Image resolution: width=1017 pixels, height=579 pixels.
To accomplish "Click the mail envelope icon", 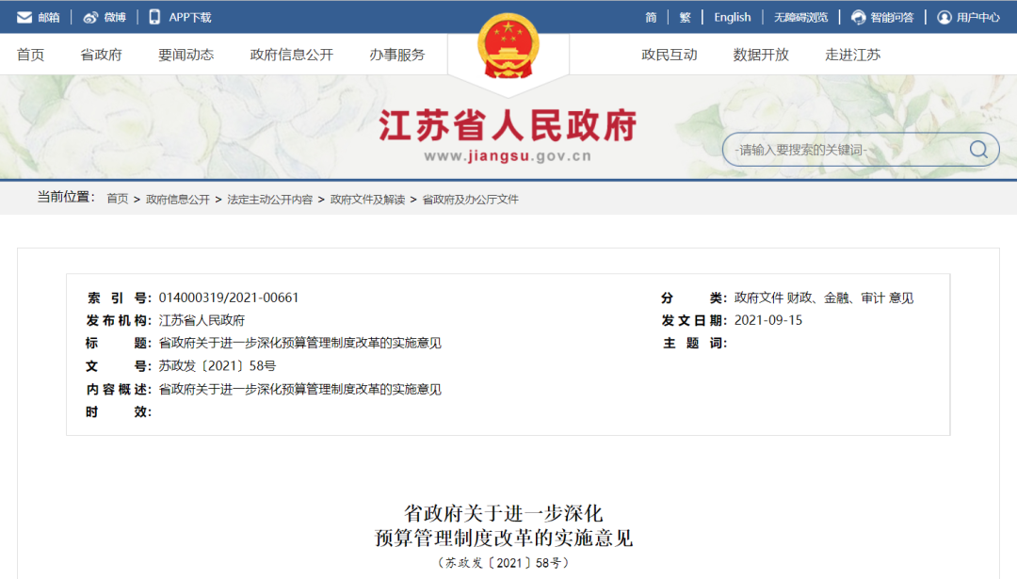I will coord(24,18).
